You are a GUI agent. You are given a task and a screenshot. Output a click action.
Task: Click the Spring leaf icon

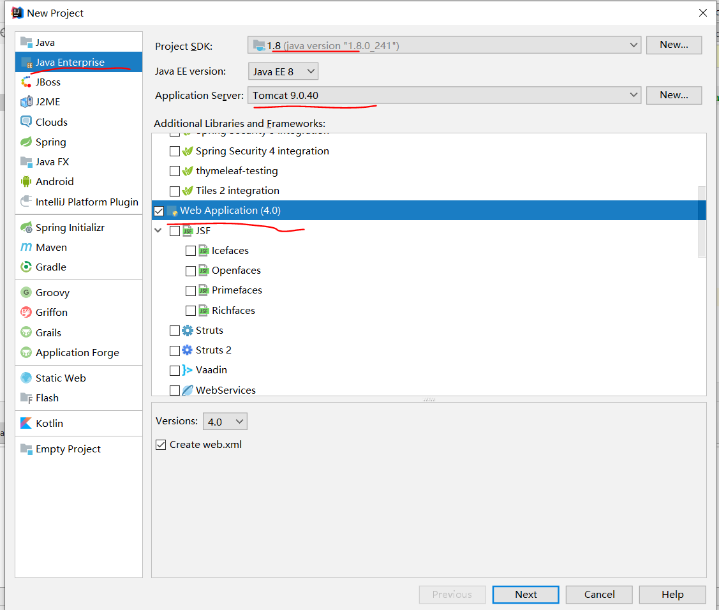tap(26, 142)
